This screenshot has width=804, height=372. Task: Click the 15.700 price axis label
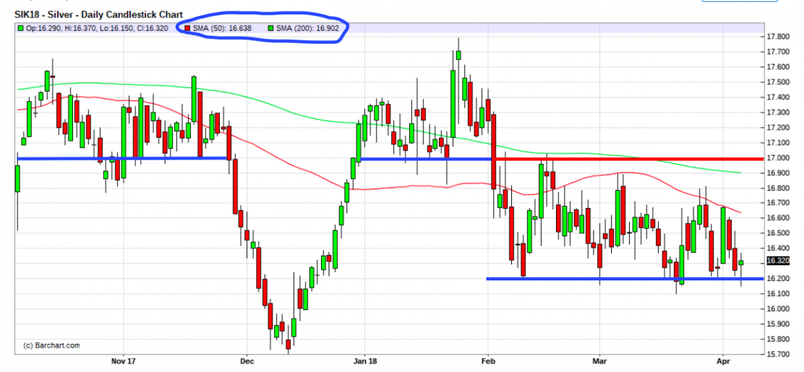[777, 354]
